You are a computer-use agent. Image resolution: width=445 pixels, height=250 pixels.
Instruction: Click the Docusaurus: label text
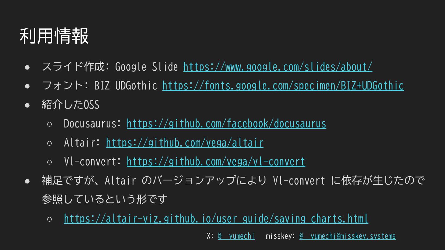[92, 123]
